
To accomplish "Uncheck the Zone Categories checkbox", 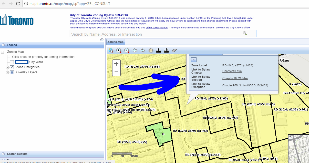I will pos(12,67).
